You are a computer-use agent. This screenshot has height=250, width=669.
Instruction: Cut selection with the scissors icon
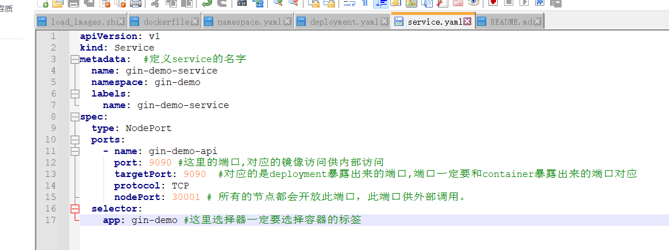pos(155,3)
